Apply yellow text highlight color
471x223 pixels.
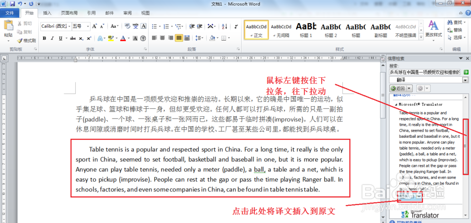coord(111,38)
